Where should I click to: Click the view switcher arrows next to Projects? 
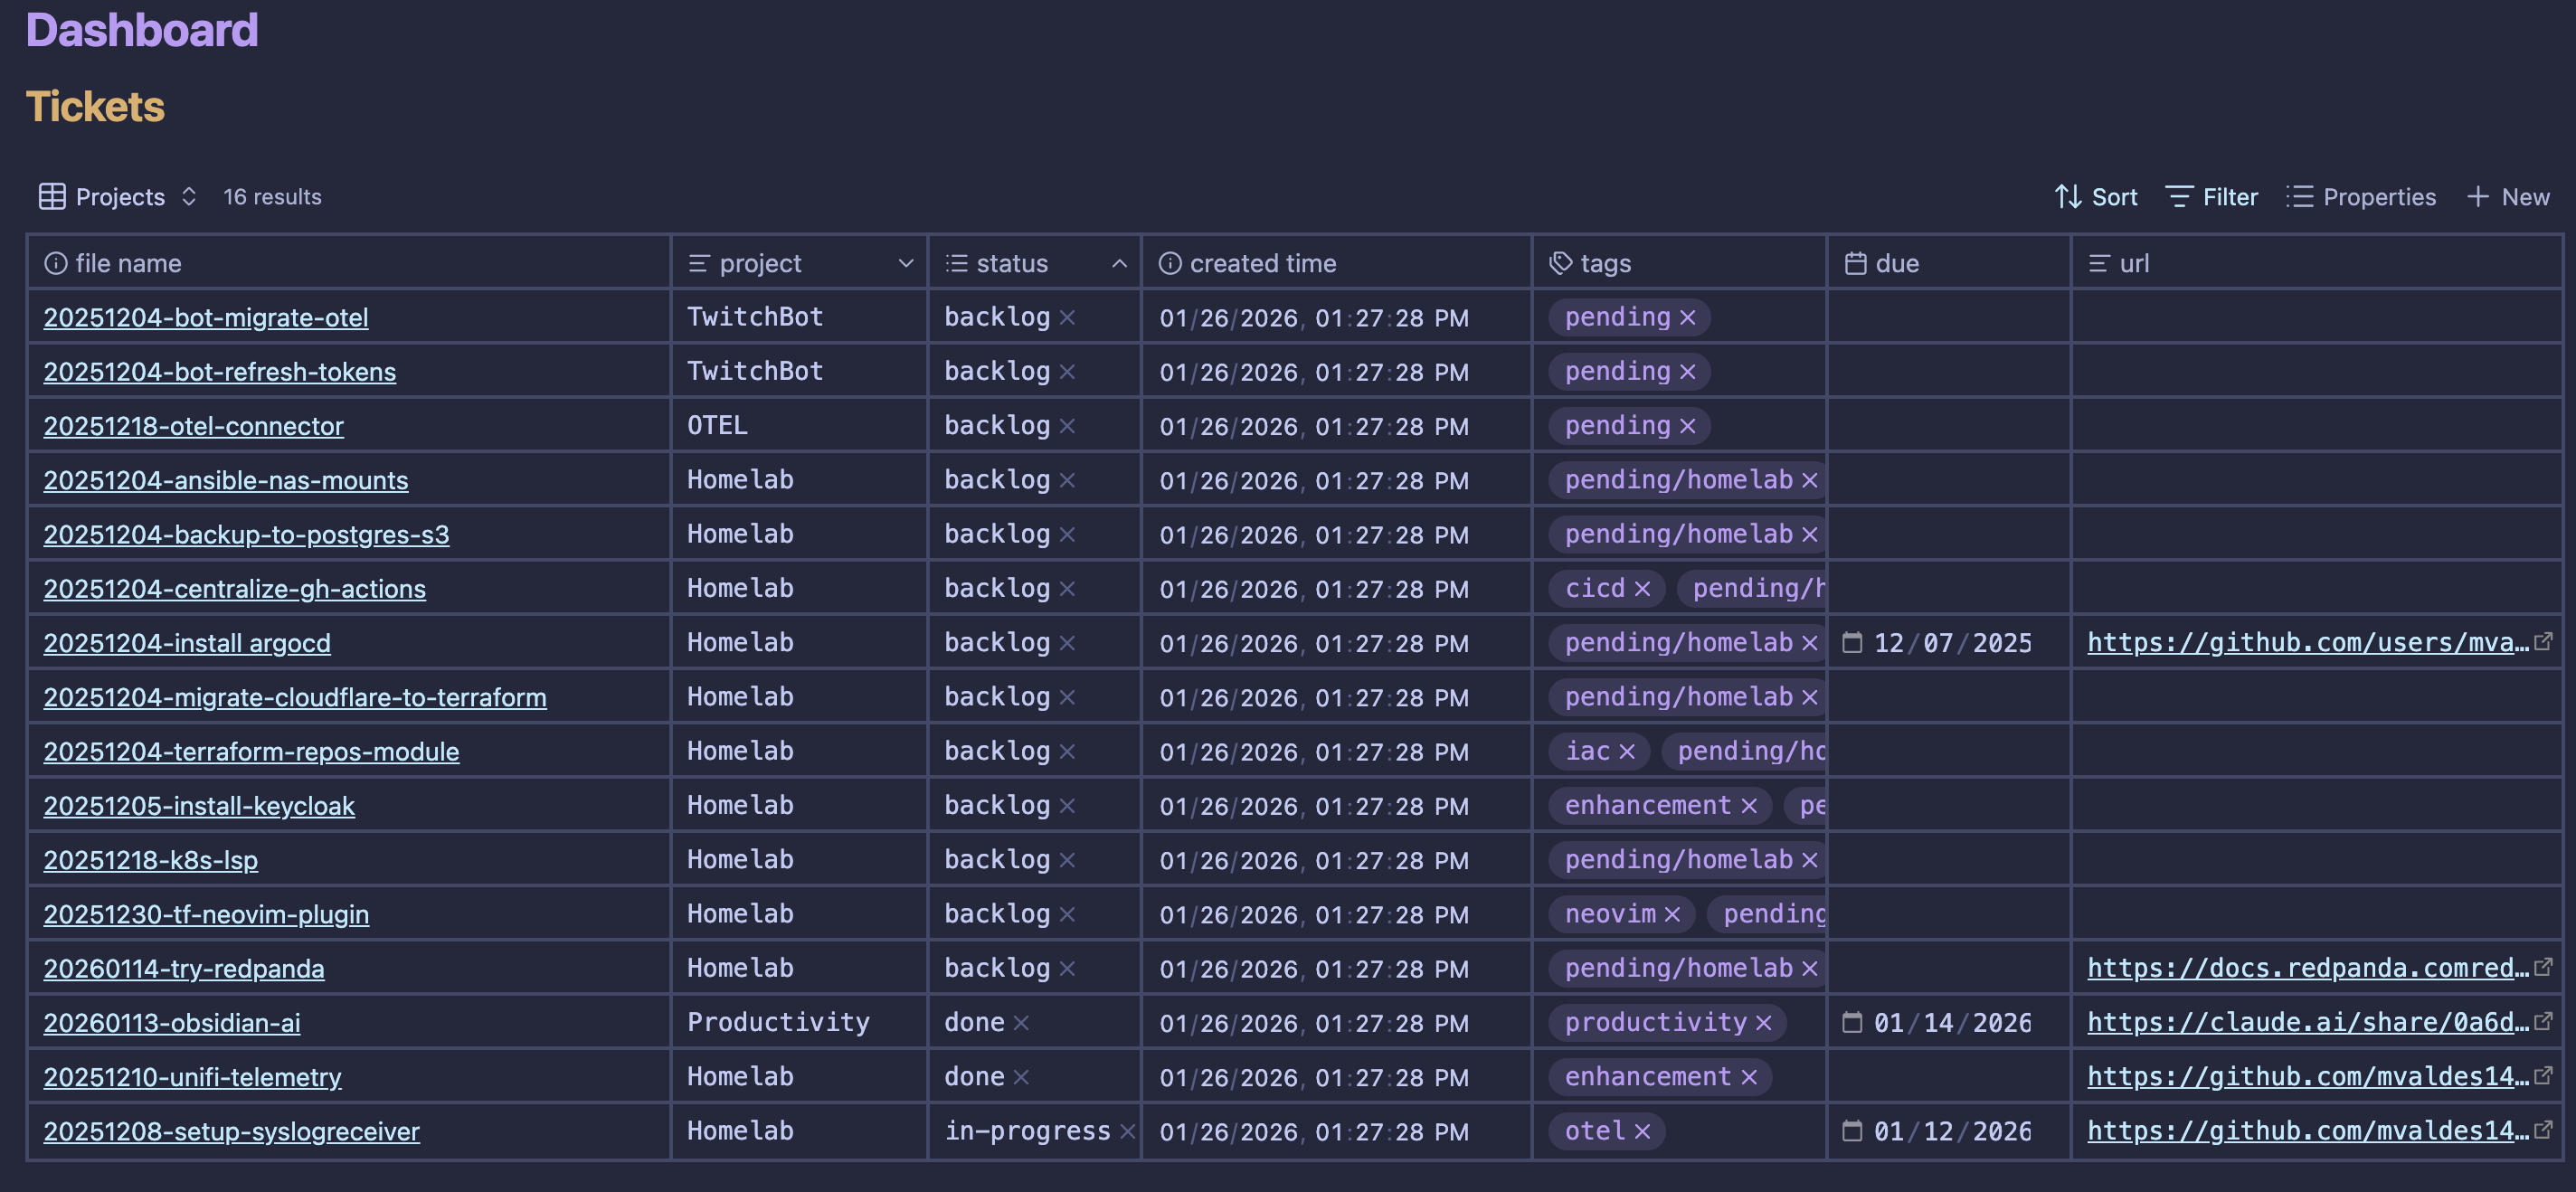click(x=189, y=196)
